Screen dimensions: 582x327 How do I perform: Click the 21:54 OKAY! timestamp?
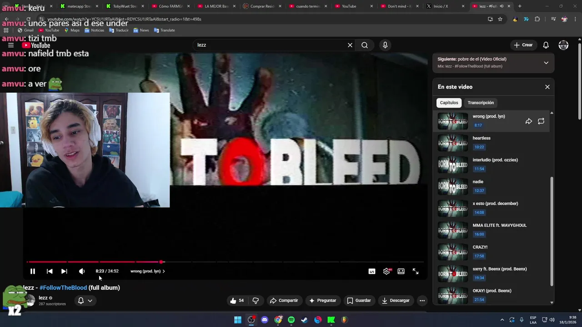[479, 300]
